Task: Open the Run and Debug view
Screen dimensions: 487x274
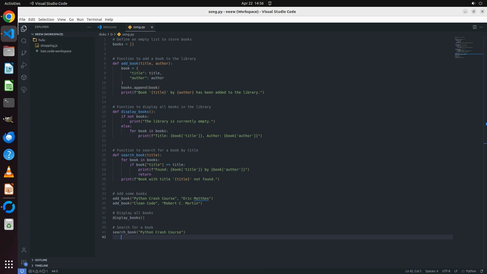Action: pyautogui.click(x=24, y=65)
